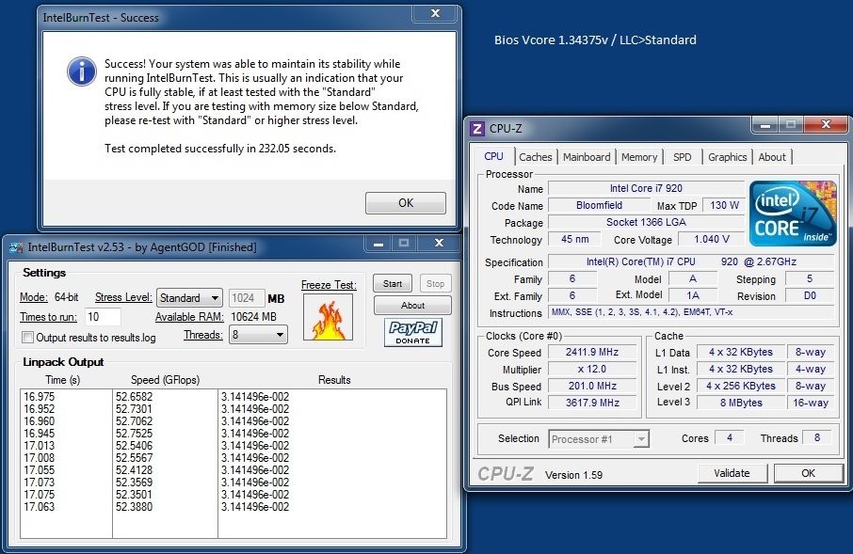Click the Bios Vcore 1.34375v desktop text
This screenshot has height=554, width=853.
[595, 40]
